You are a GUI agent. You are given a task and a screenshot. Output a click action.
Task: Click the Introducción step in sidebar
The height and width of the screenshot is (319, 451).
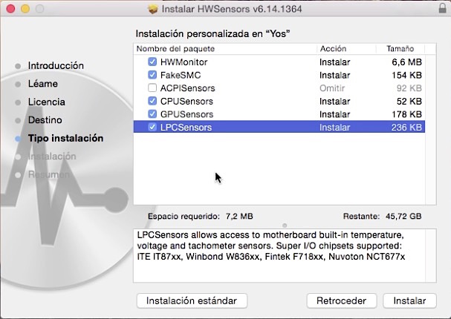tap(56, 65)
